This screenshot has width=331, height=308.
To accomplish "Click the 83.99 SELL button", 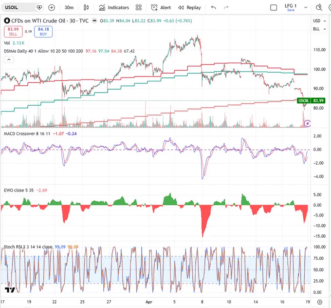I will pyautogui.click(x=13, y=32).
